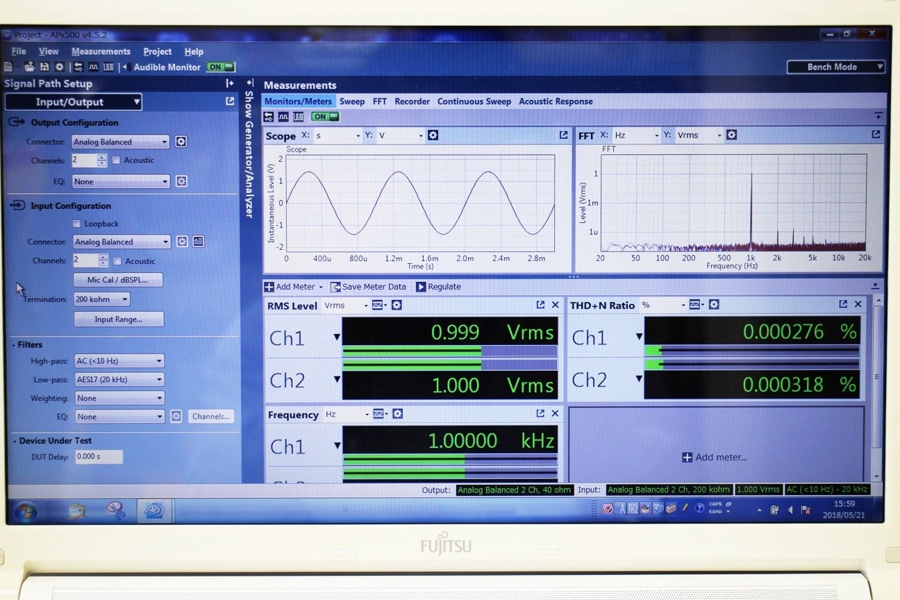Open the Termination 200 kohm dropdown
Screen dimensions: 900x600
click(x=101, y=299)
